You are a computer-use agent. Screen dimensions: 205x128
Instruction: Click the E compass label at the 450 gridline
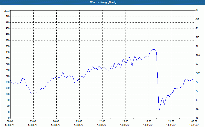point(197,28)
